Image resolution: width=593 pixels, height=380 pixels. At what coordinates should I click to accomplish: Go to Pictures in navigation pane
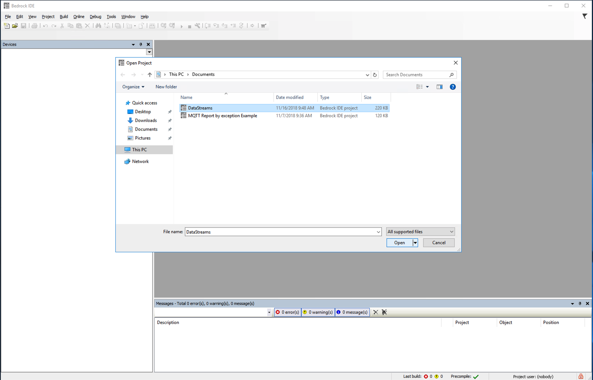(143, 138)
